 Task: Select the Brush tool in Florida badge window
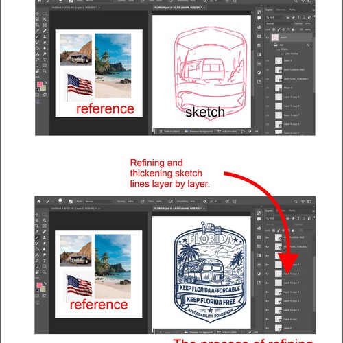[37, 237]
